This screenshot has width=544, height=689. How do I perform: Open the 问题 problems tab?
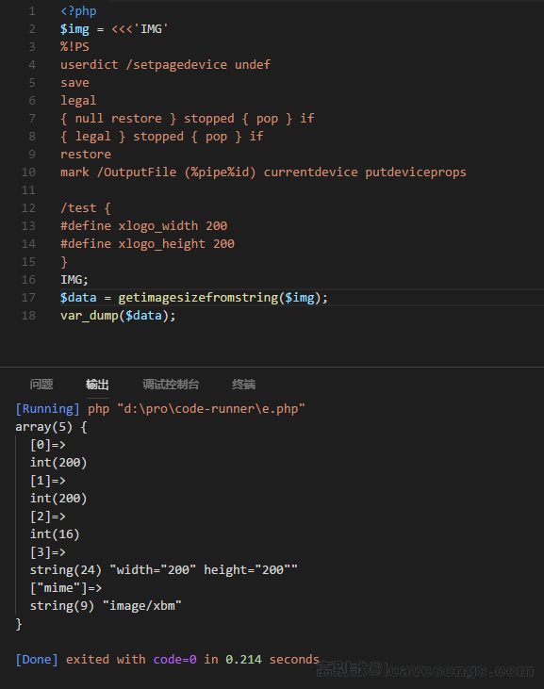[41, 385]
